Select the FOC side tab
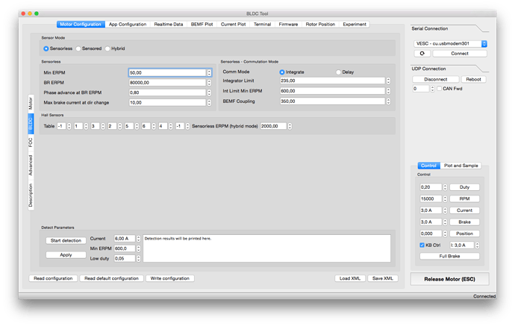This screenshot has height=326, width=515. coord(31,145)
